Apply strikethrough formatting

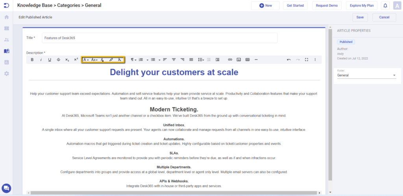tap(58, 60)
